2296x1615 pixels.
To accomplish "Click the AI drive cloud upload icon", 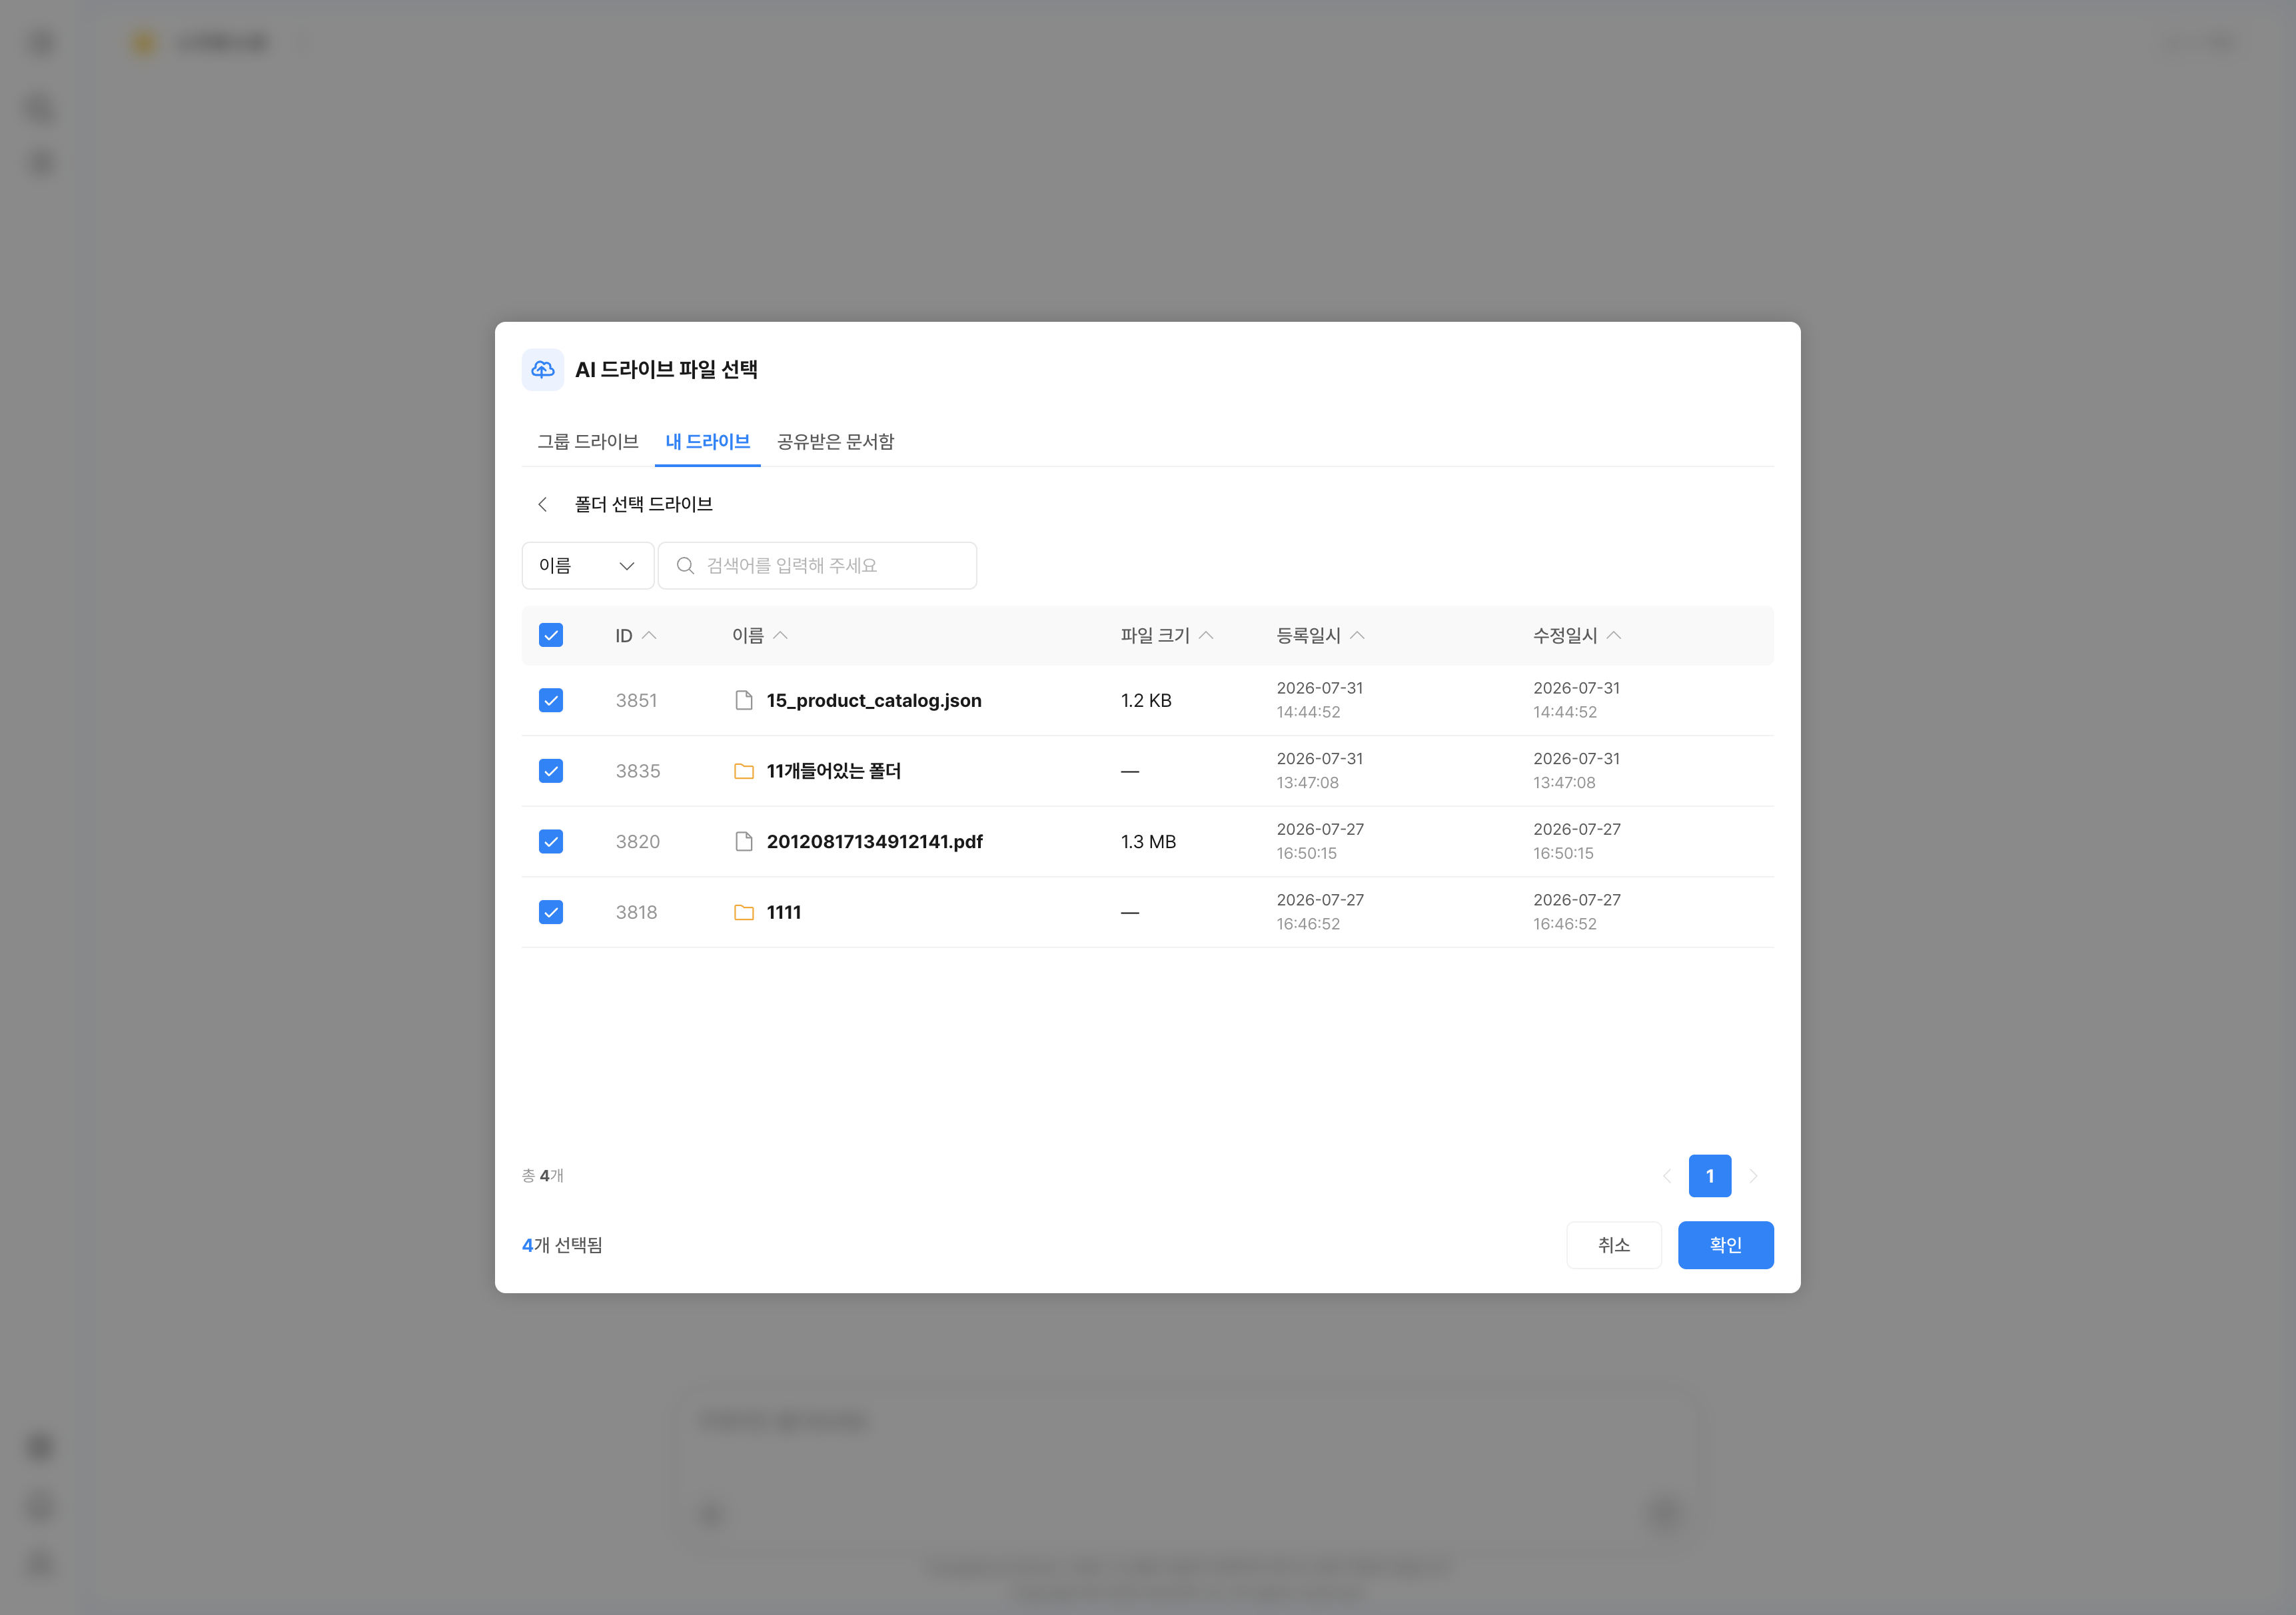I will click(542, 369).
